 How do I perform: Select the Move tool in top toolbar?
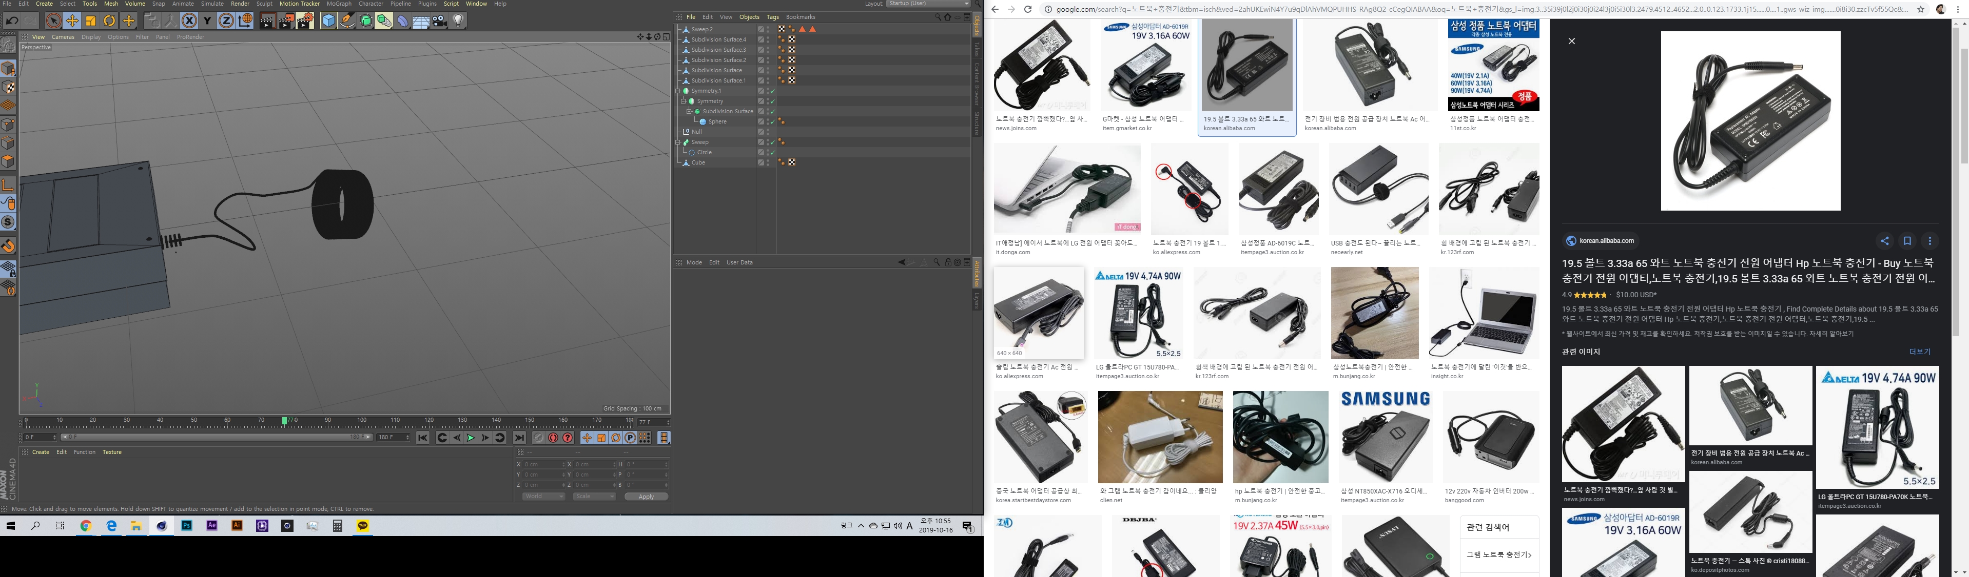[x=72, y=20]
